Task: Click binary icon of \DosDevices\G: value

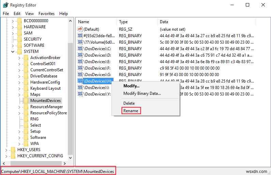Action: tap(80, 74)
